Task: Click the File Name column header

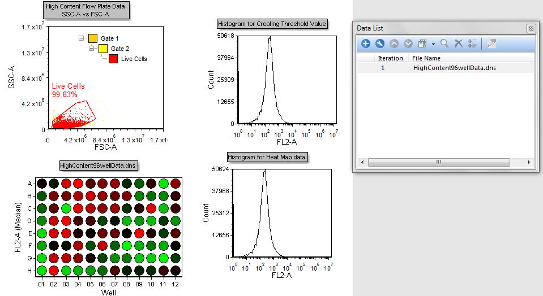Action: click(426, 58)
